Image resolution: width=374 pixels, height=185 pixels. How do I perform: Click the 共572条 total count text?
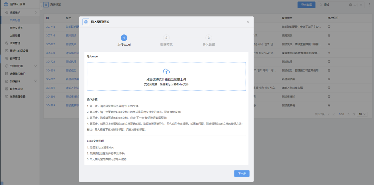320,114
